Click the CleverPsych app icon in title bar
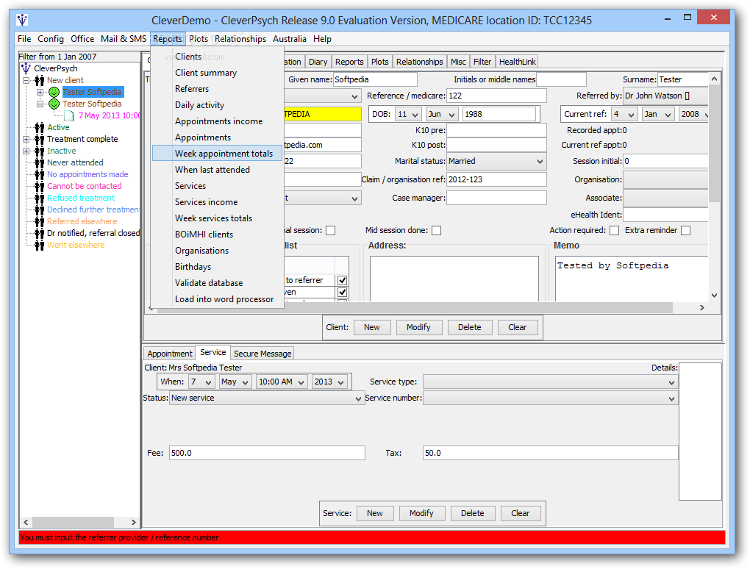750x569 pixels. tap(22, 20)
